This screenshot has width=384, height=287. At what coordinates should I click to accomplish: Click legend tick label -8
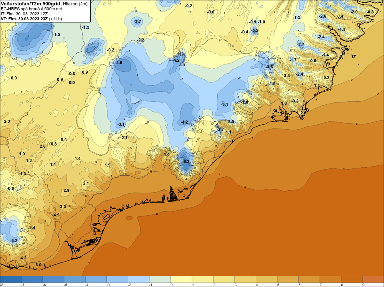point(2,285)
